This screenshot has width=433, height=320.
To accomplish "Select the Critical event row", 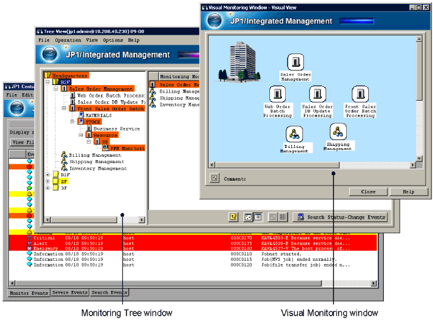I will pyautogui.click(x=193, y=237).
